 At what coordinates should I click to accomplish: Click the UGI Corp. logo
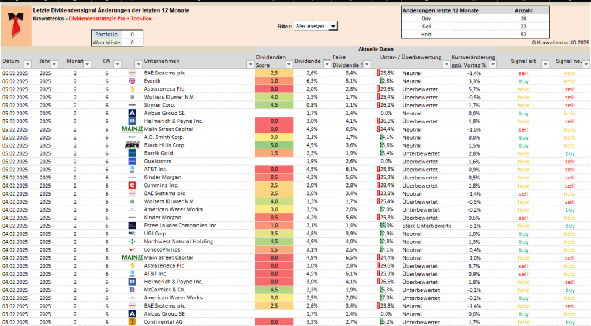click(x=132, y=234)
